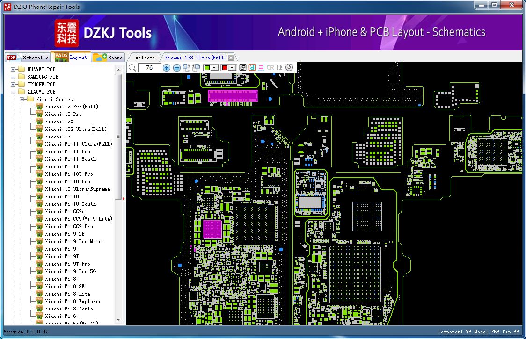This screenshot has height=339, width=526.
Task: Collapse the Xiaomi Series tree node
Action: click(x=22, y=99)
